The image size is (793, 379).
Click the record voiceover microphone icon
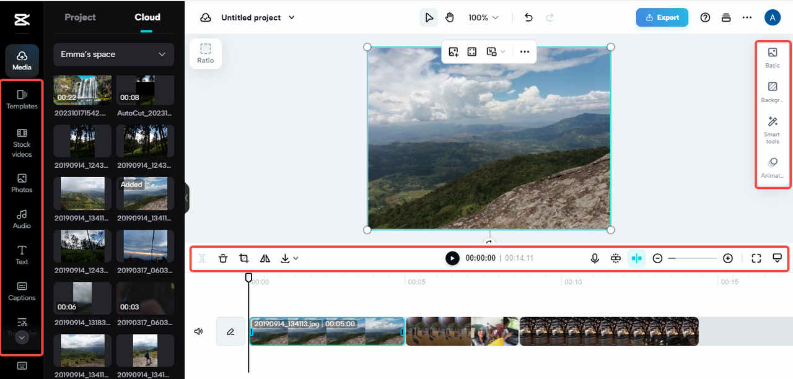pos(595,258)
